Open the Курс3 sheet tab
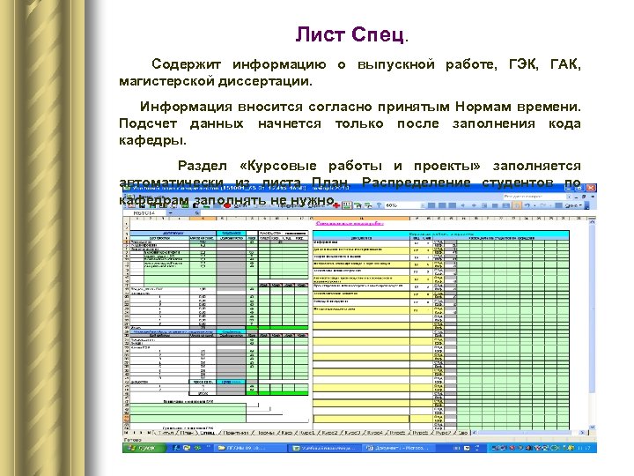The image size is (634, 476). (352, 433)
